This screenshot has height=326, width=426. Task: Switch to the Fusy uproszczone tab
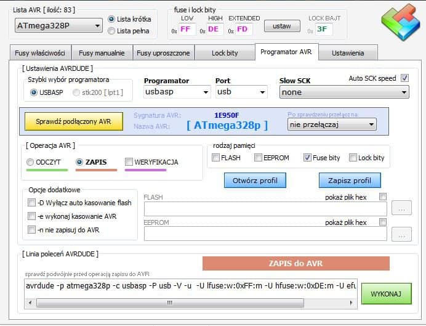pyautogui.click(x=164, y=53)
